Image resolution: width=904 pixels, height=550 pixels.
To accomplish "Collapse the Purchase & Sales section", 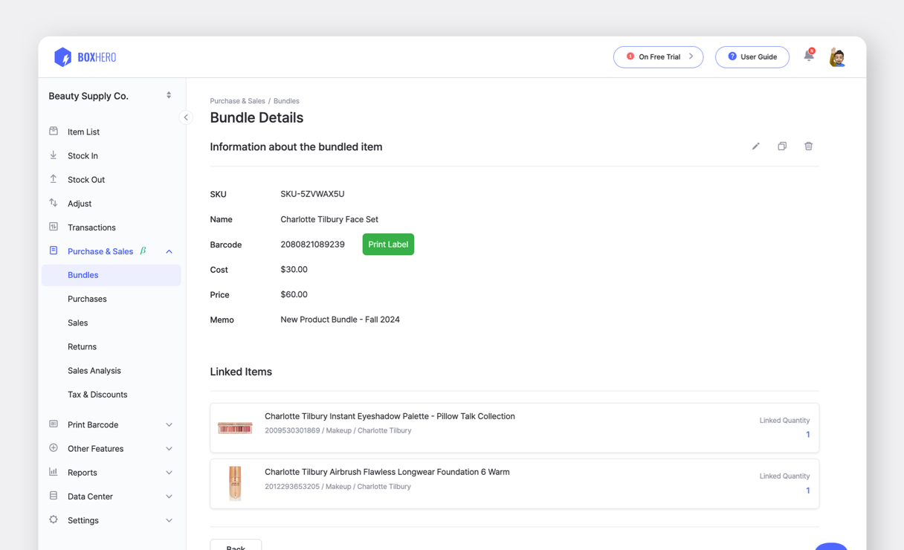I will (169, 251).
